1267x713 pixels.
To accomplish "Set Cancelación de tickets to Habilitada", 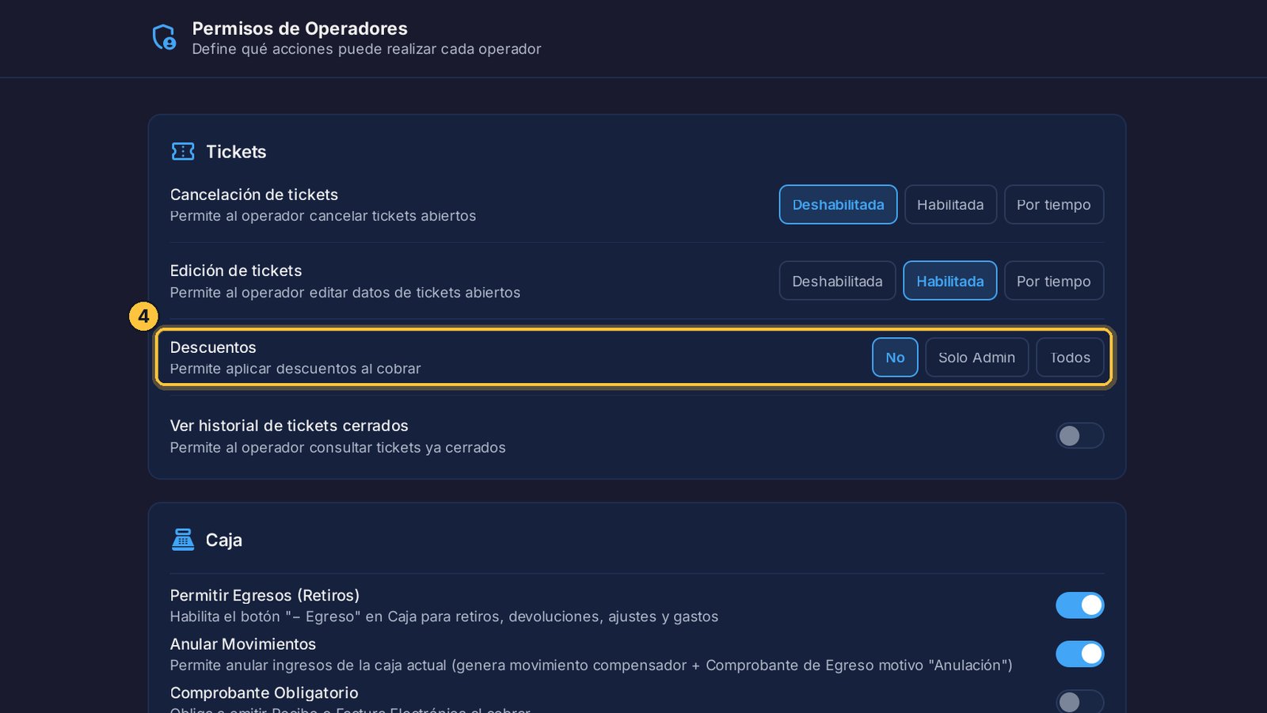I will click(950, 205).
